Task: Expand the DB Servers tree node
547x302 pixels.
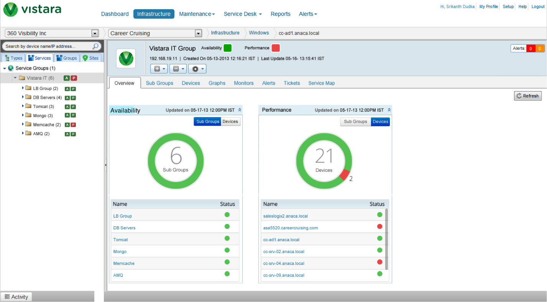Action: (x=23, y=97)
